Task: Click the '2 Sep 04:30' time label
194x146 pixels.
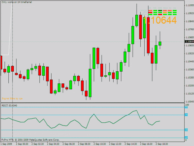Action: tap(53, 144)
